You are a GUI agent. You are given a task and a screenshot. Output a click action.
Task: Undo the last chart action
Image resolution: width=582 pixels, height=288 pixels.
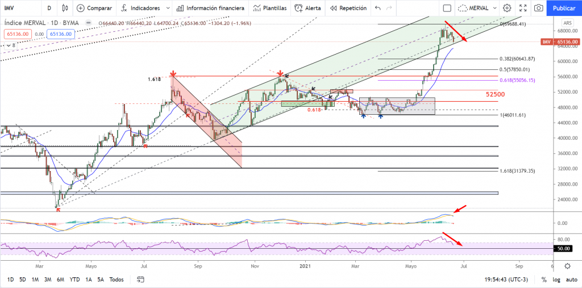pyautogui.click(x=378, y=8)
